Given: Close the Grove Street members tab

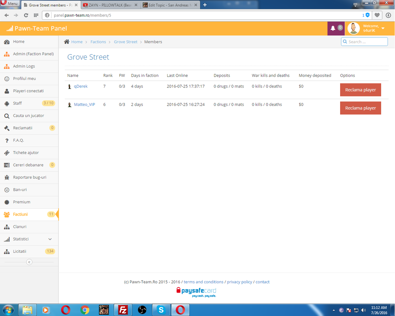Looking at the screenshot, I should click(x=76, y=5).
